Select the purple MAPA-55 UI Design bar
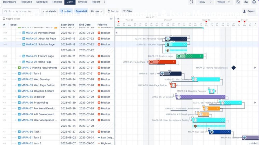Screen dimensions: 259x145 pyautogui.click(x=201, y=97)
